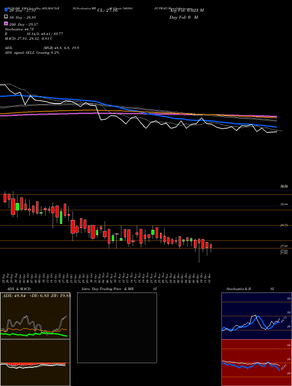Open the red-background RSI chart panel
This screenshot has width=292, height=386.
point(256,363)
